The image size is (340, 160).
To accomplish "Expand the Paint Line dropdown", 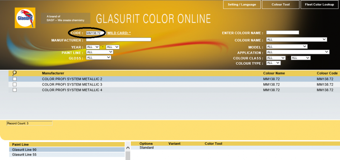I will tap(99, 52).
